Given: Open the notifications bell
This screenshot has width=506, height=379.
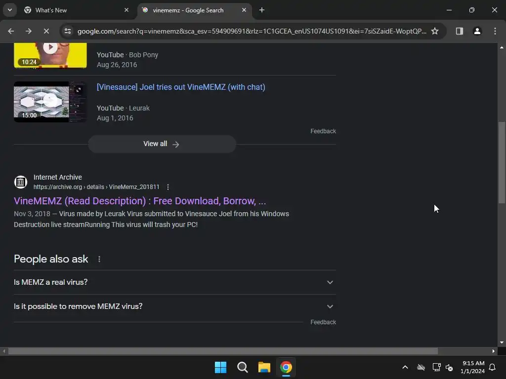Looking at the screenshot, I should tap(492, 367).
